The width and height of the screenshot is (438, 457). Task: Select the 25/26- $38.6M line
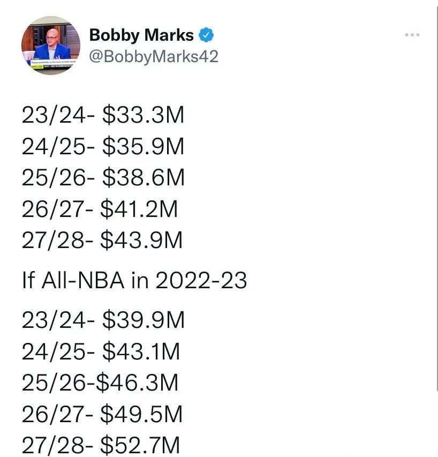point(103,177)
